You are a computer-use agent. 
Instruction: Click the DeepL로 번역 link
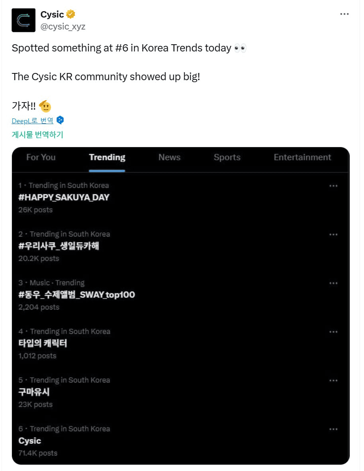(x=33, y=121)
